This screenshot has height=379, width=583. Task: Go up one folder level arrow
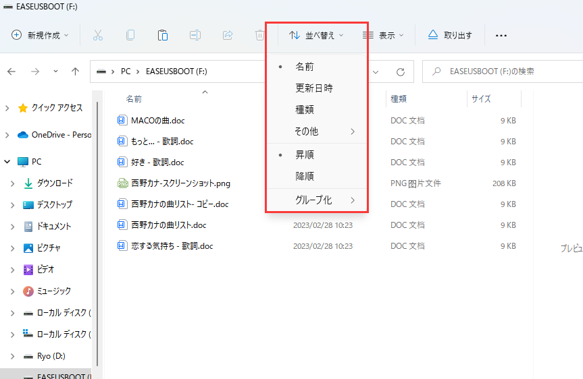coord(76,71)
